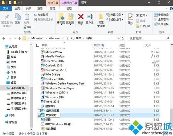The width and height of the screenshot is (173, 136).
Task: Toggle the select-all checkbox in the header
Action: (38, 45)
